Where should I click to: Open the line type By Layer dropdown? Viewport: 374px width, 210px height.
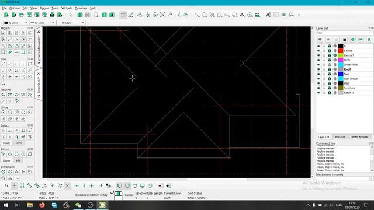71,23
